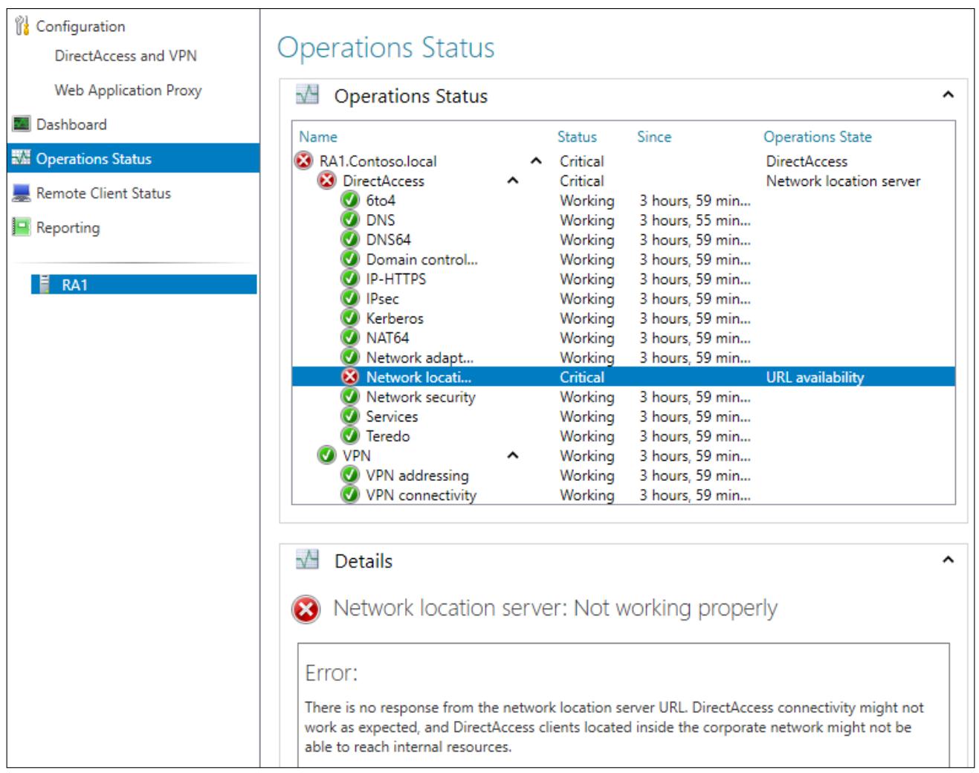Image resolution: width=979 pixels, height=773 pixels.
Task: Click Critical status of RA1.Contoso.local
Action: click(x=581, y=161)
